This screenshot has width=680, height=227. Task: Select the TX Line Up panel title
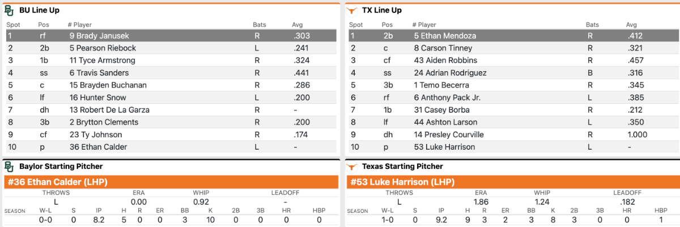pyautogui.click(x=381, y=10)
